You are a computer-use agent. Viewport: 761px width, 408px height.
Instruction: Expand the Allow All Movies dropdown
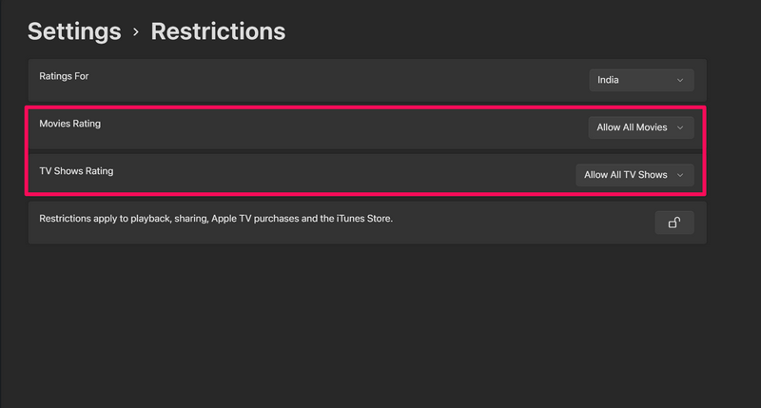(x=641, y=127)
